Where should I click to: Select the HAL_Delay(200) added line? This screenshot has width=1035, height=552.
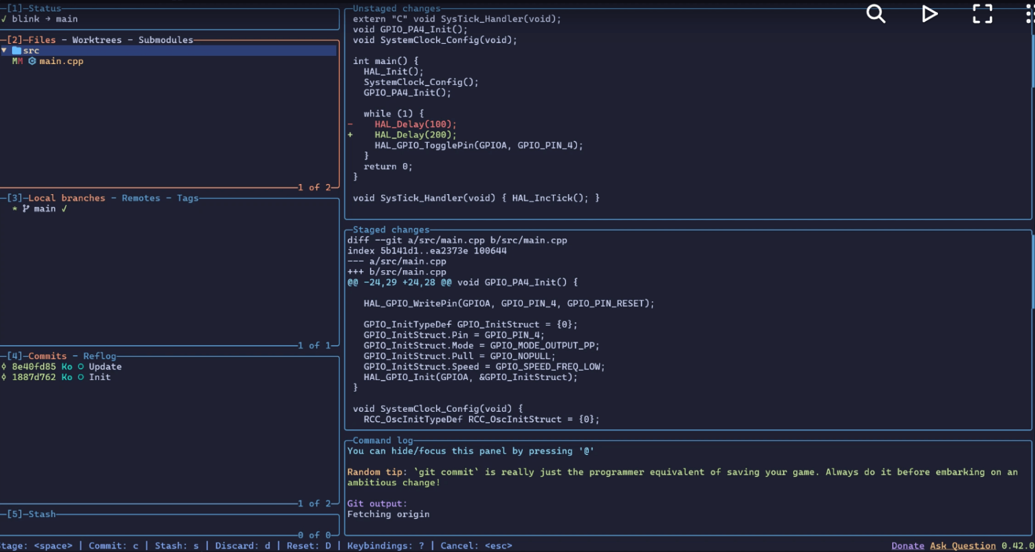[x=415, y=134]
